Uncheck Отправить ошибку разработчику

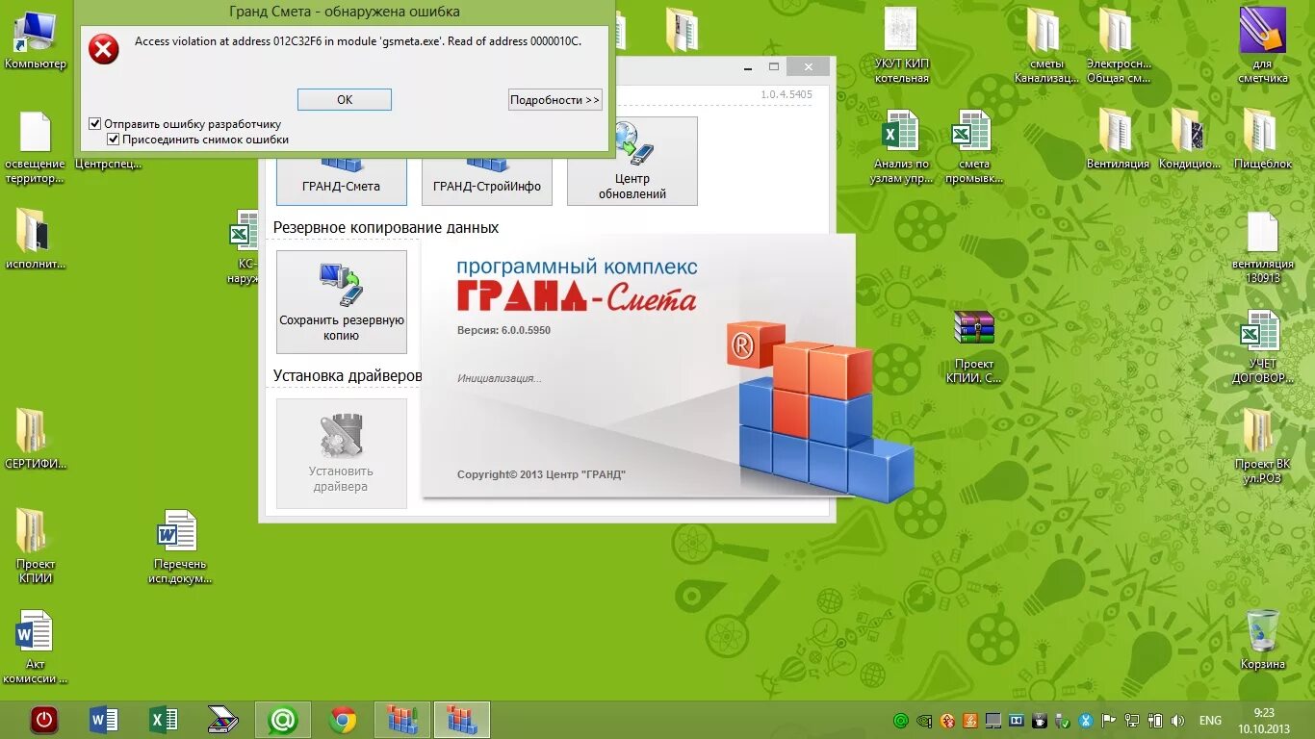click(x=185, y=124)
